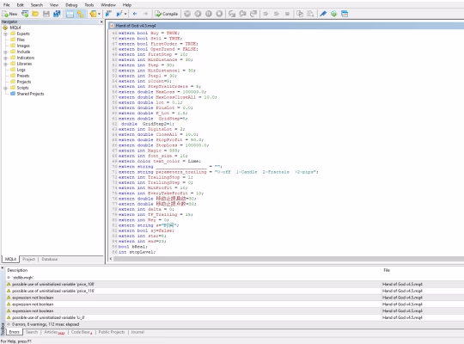Open dropdown arrow next to yellow arrow icon

click(99, 14)
